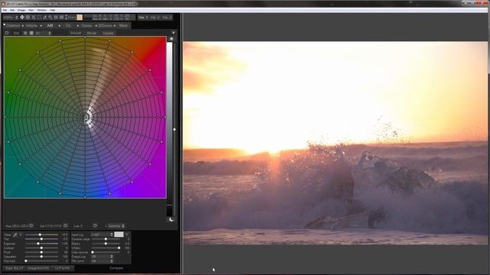
Task: Toggle the small box next to Temp eyedropper
Action: (x=21, y=235)
